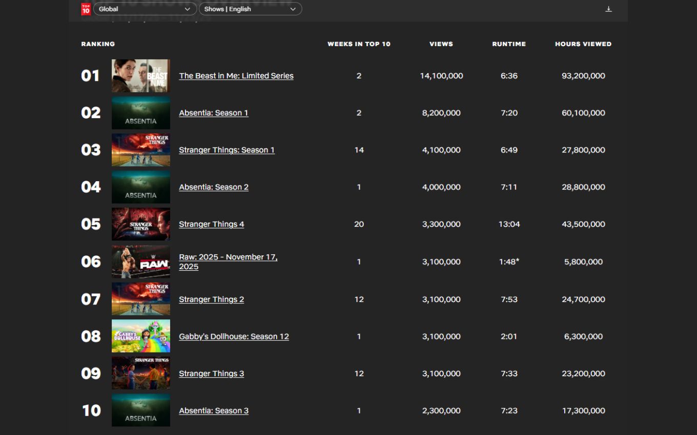Open Raw: 2025 – November 17, 2025

click(228, 262)
